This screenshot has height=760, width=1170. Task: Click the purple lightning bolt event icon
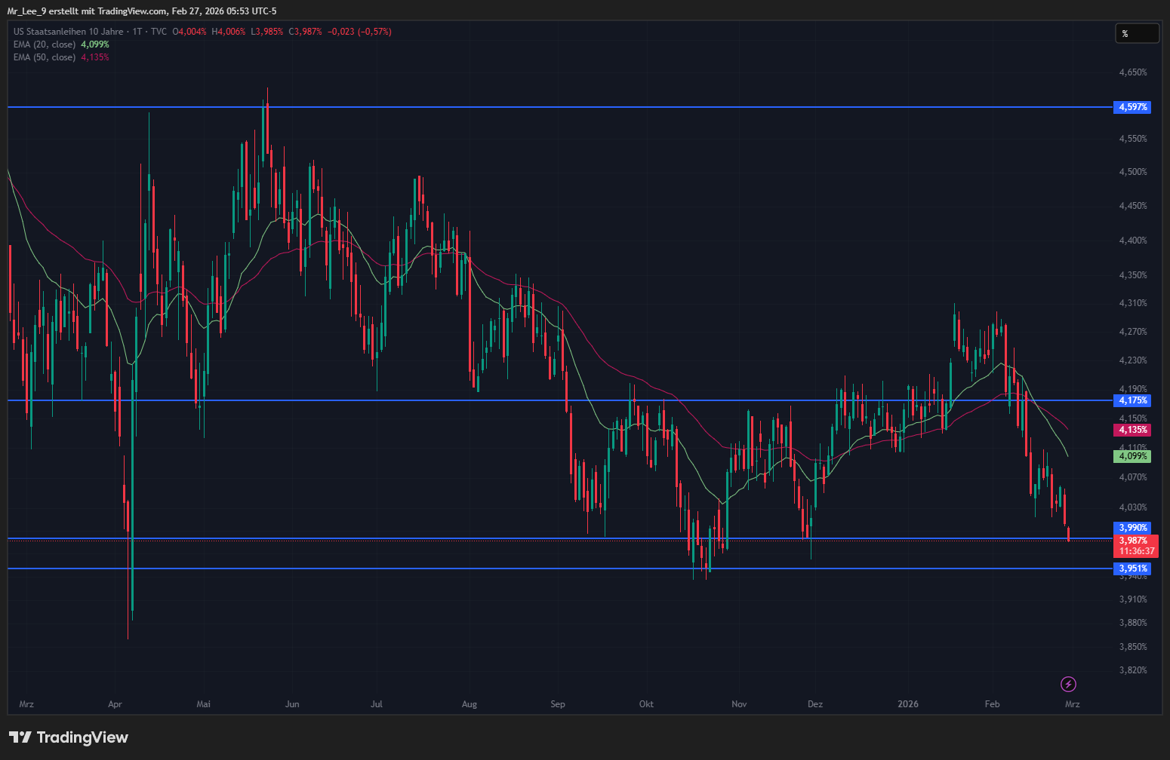pyautogui.click(x=1068, y=684)
